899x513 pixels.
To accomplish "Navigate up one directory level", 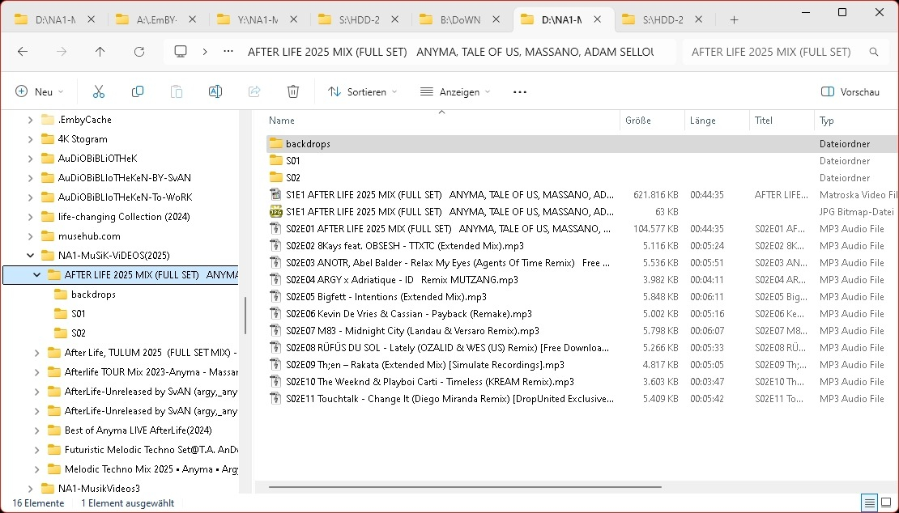I will tap(100, 52).
